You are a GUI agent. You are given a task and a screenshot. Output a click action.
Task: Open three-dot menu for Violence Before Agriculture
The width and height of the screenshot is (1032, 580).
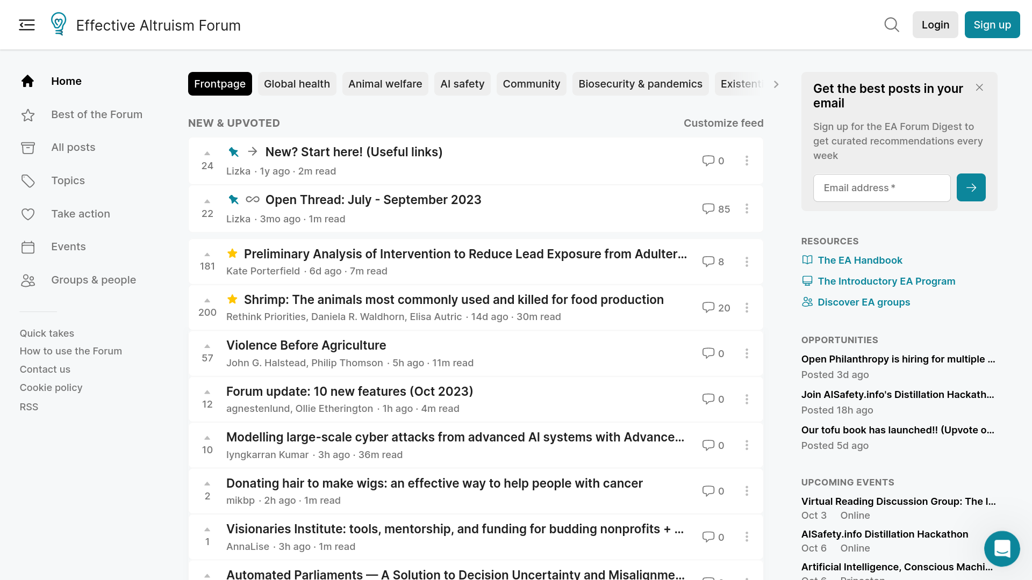pos(747,353)
